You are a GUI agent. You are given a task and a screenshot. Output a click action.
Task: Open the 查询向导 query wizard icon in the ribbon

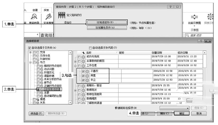[x=34, y=17]
